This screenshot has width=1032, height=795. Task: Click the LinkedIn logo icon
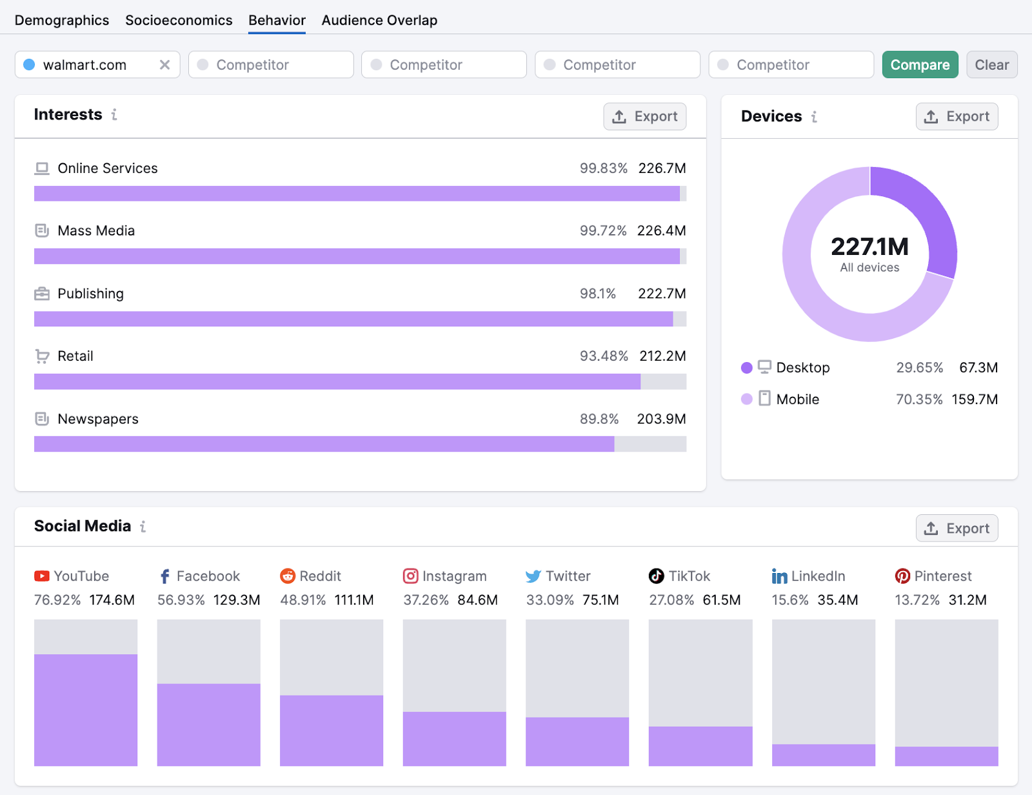coord(779,576)
